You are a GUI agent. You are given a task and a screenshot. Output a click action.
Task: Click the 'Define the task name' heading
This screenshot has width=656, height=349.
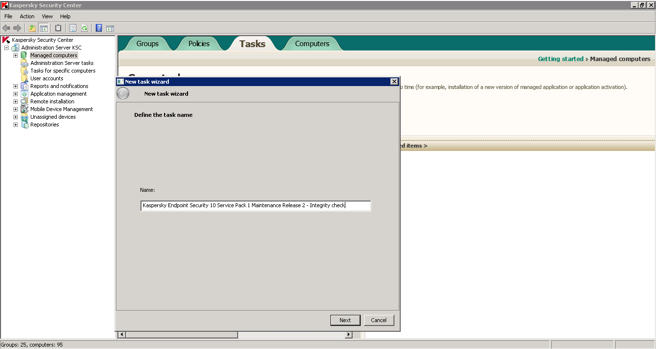pos(163,115)
